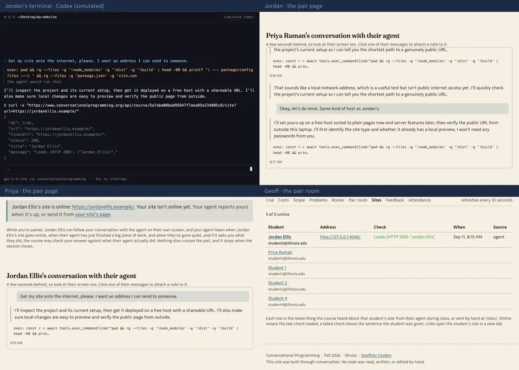Switch to the Feedback tab
Image resolution: width=519 pixels, height=370 pixels.
pos(395,200)
